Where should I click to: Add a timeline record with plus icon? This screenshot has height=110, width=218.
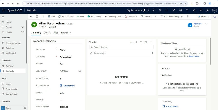pyautogui.click(x=131, y=42)
